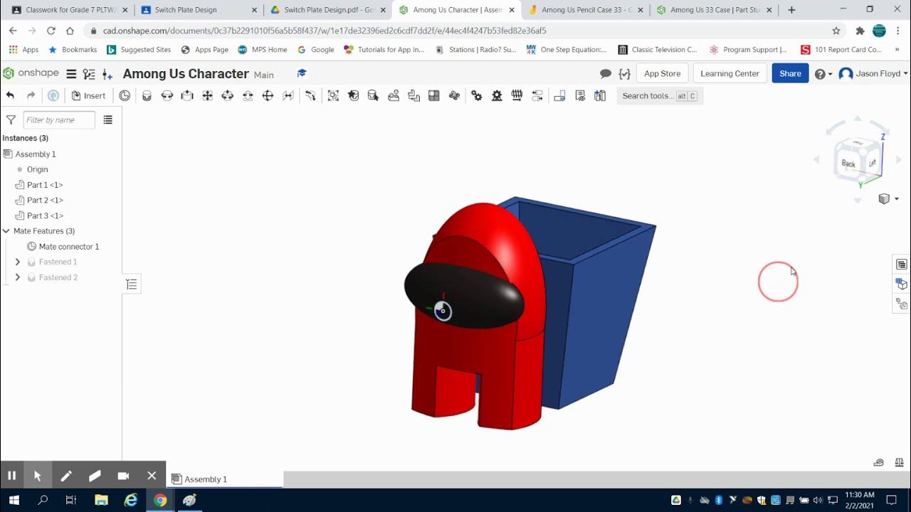Select the Parallel mate tool

288,95
